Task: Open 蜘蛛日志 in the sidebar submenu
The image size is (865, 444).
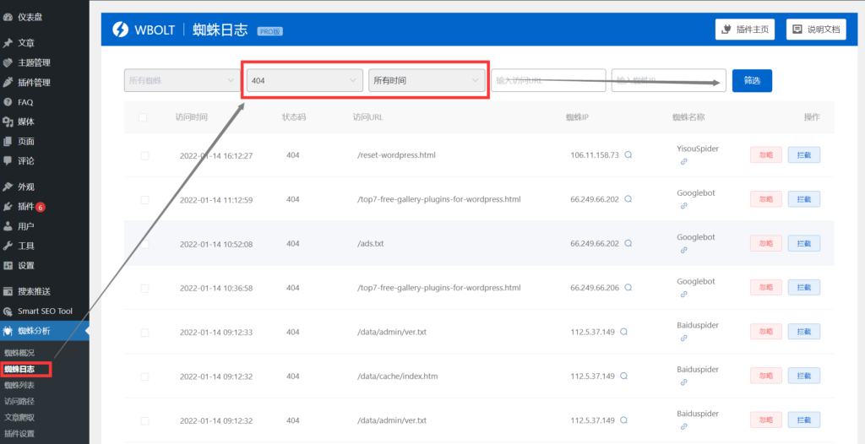Action: [x=19, y=369]
